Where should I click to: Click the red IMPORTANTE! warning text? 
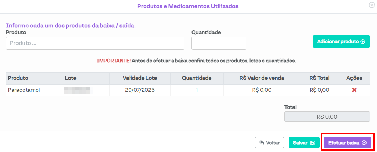click(x=114, y=61)
